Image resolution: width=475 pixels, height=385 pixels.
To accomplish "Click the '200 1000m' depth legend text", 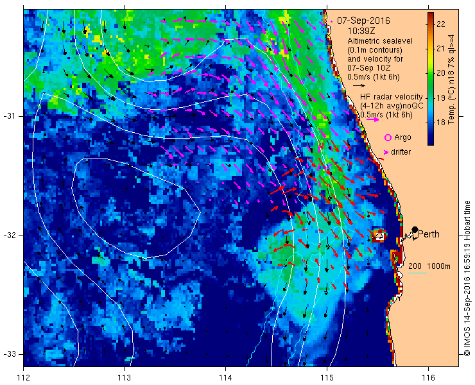I will point(429,266).
